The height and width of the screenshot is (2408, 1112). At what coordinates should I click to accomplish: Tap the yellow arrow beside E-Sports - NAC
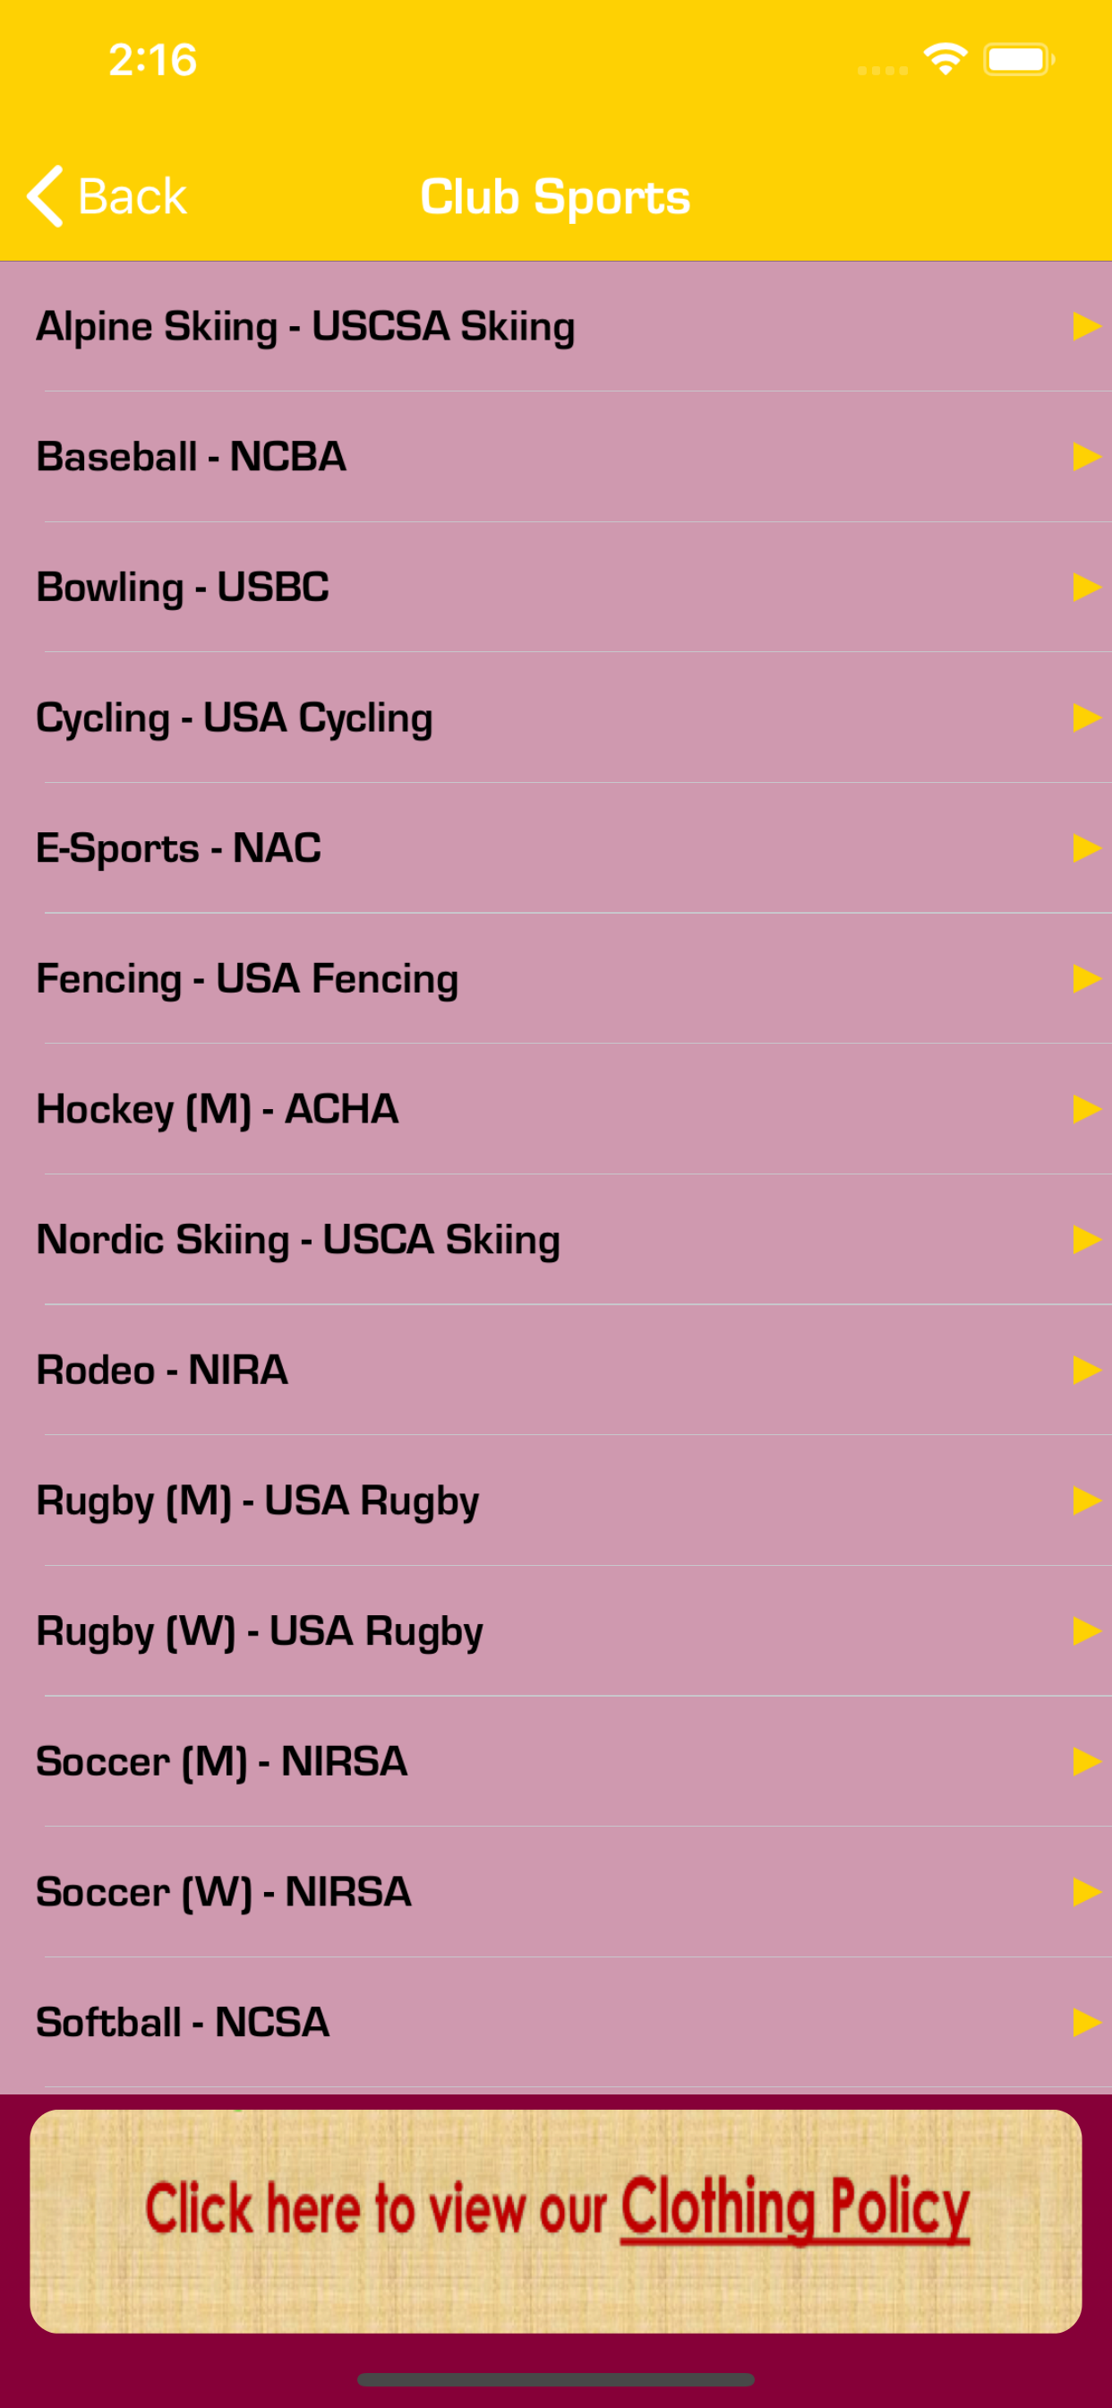point(1087,847)
